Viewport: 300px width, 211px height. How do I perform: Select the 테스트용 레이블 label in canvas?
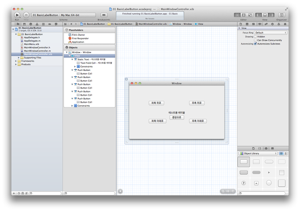pos(177,113)
